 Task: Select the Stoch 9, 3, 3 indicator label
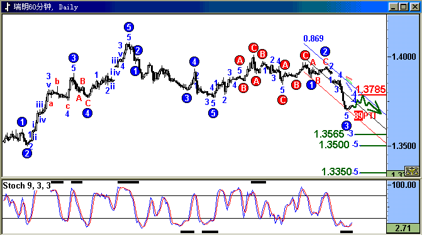pyautogui.click(x=26, y=185)
